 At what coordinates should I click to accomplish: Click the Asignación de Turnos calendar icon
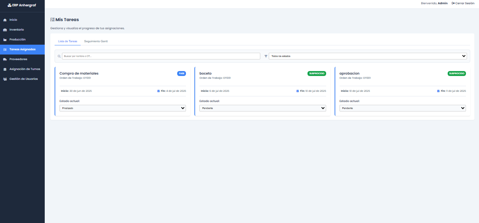click(5, 69)
